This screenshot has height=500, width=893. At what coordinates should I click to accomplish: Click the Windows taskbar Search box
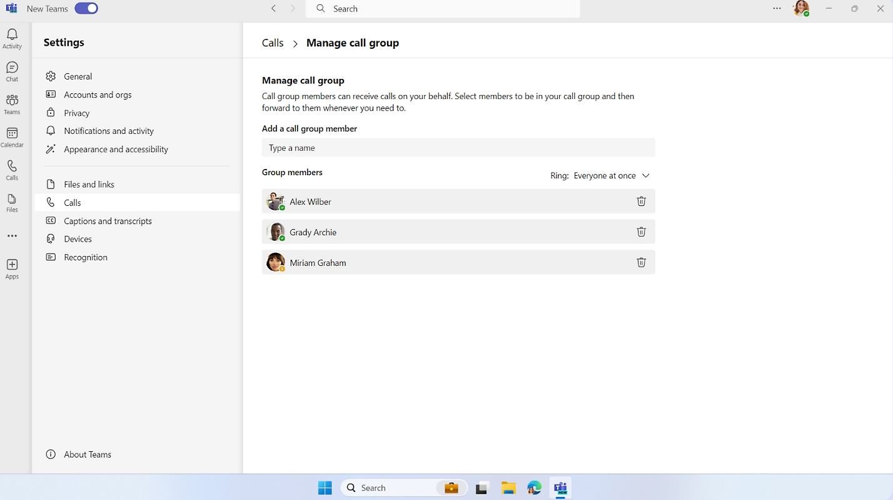(403, 488)
